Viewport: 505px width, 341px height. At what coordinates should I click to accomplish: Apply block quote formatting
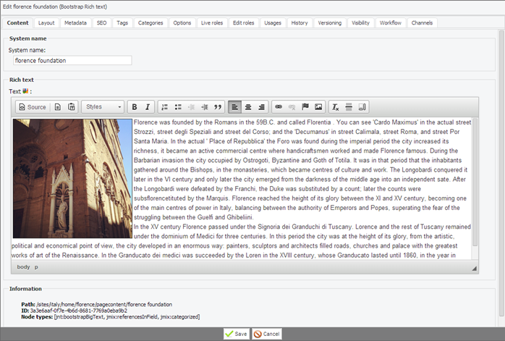tap(218, 107)
